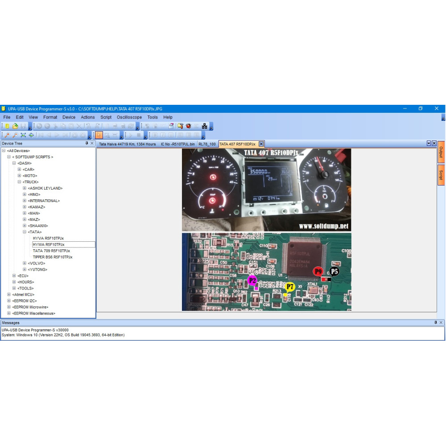Image resolution: width=446 pixels, height=446 pixels.
Task: Click the Save diskette icon
Action: coord(23,126)
